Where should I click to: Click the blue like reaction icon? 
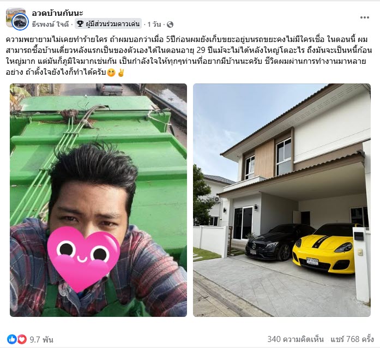[11, 339]
